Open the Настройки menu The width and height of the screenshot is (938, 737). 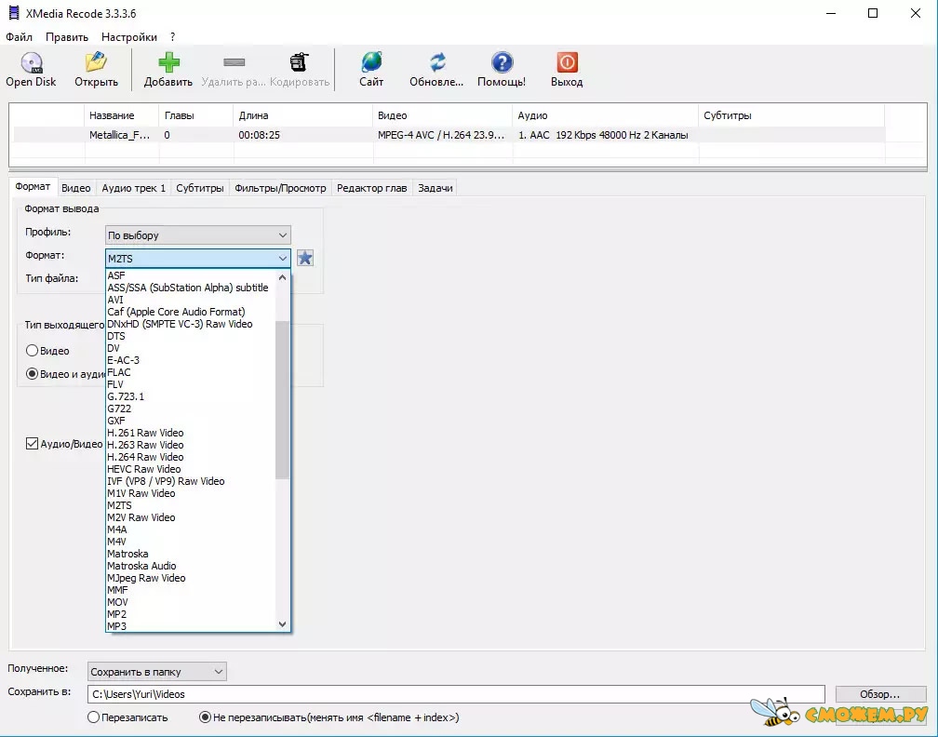[129, 37]
